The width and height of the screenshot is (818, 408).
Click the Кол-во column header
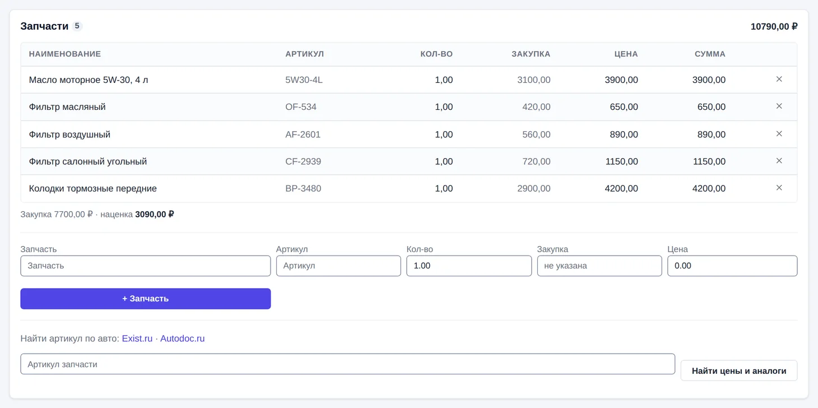click(436, 54)
